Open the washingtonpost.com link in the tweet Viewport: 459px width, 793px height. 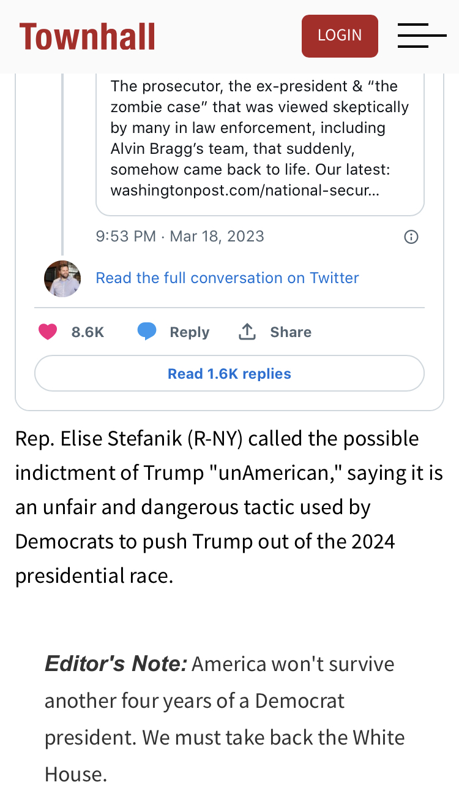tap(245, 190)
